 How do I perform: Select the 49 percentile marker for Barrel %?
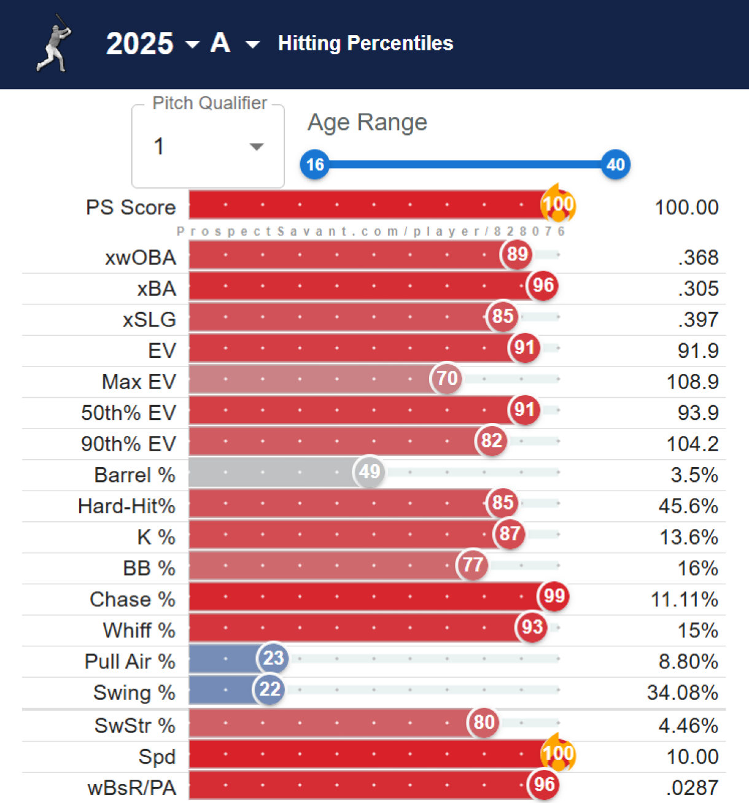368,472
